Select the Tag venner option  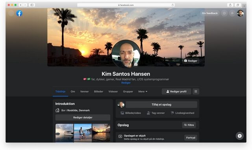coord(156,113)
